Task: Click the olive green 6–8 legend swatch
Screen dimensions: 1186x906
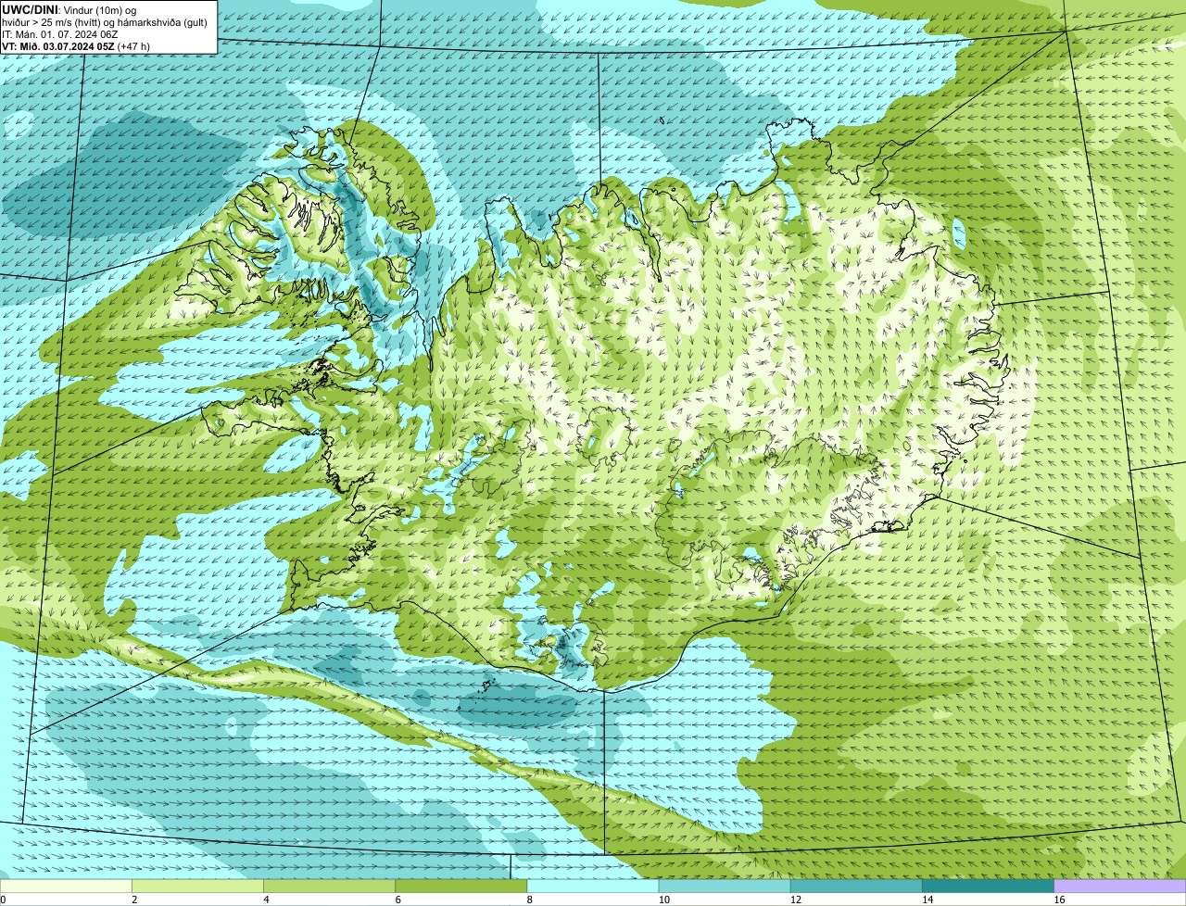Action: point(461,887)
